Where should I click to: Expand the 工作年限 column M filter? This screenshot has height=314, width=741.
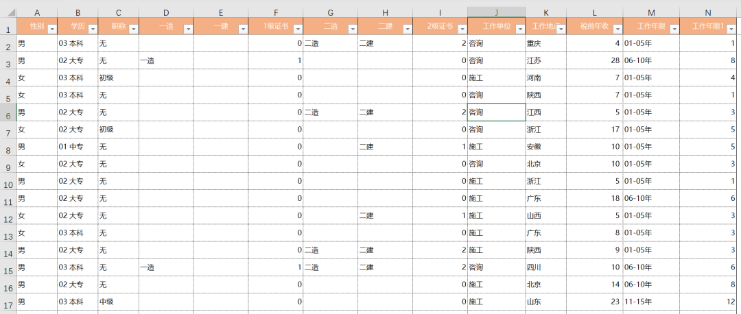click(673, 29)
